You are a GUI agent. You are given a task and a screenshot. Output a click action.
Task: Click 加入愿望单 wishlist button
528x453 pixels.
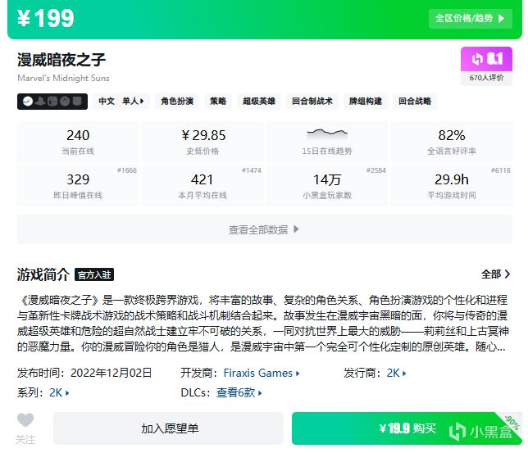coord(168,428)
